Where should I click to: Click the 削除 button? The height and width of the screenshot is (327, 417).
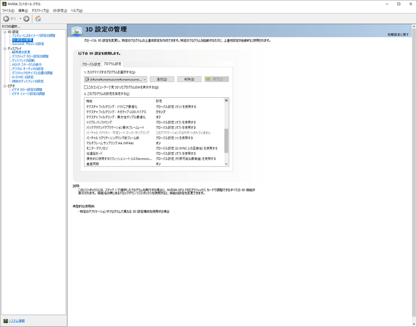tap(189, 79)
